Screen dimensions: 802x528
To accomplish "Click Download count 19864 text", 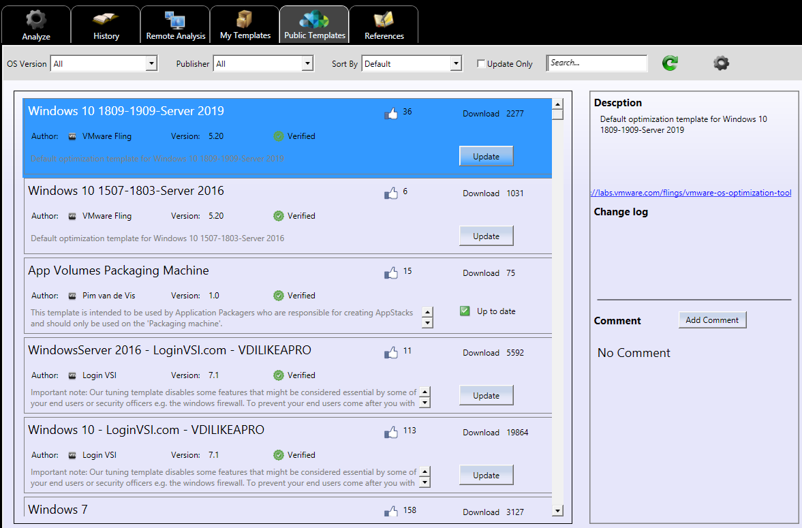I will click(517, 433).
